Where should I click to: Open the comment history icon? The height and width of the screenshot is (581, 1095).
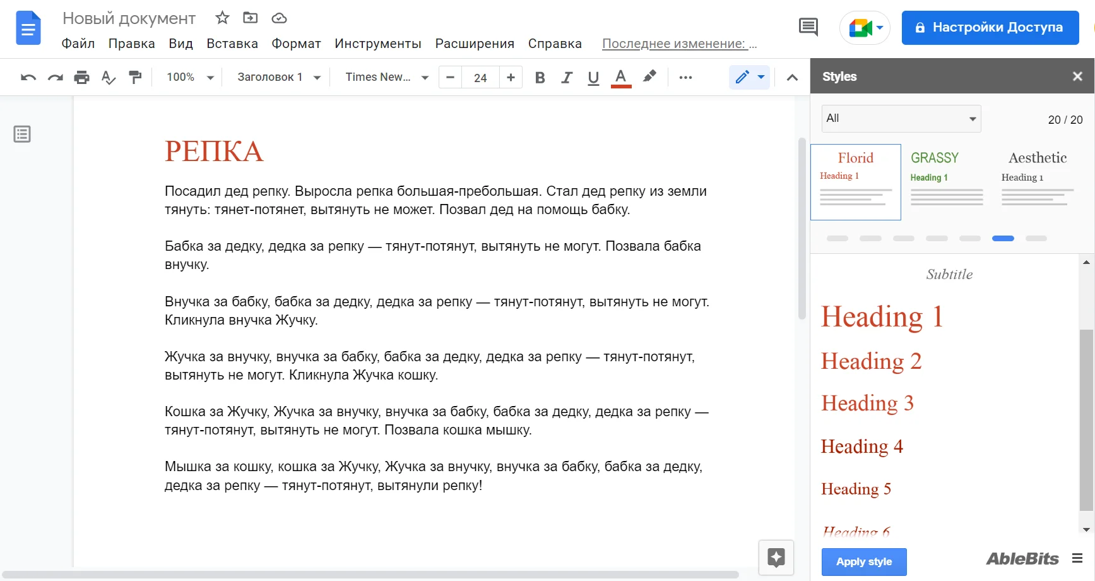click(808, 27)
